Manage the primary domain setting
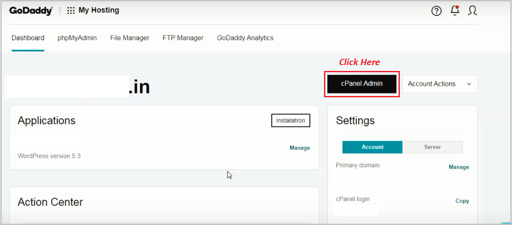 [x=459, y=167]
